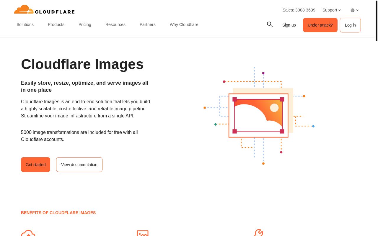Click the Get started button
This screenshot has height=236, width=378.
(35, 165)
